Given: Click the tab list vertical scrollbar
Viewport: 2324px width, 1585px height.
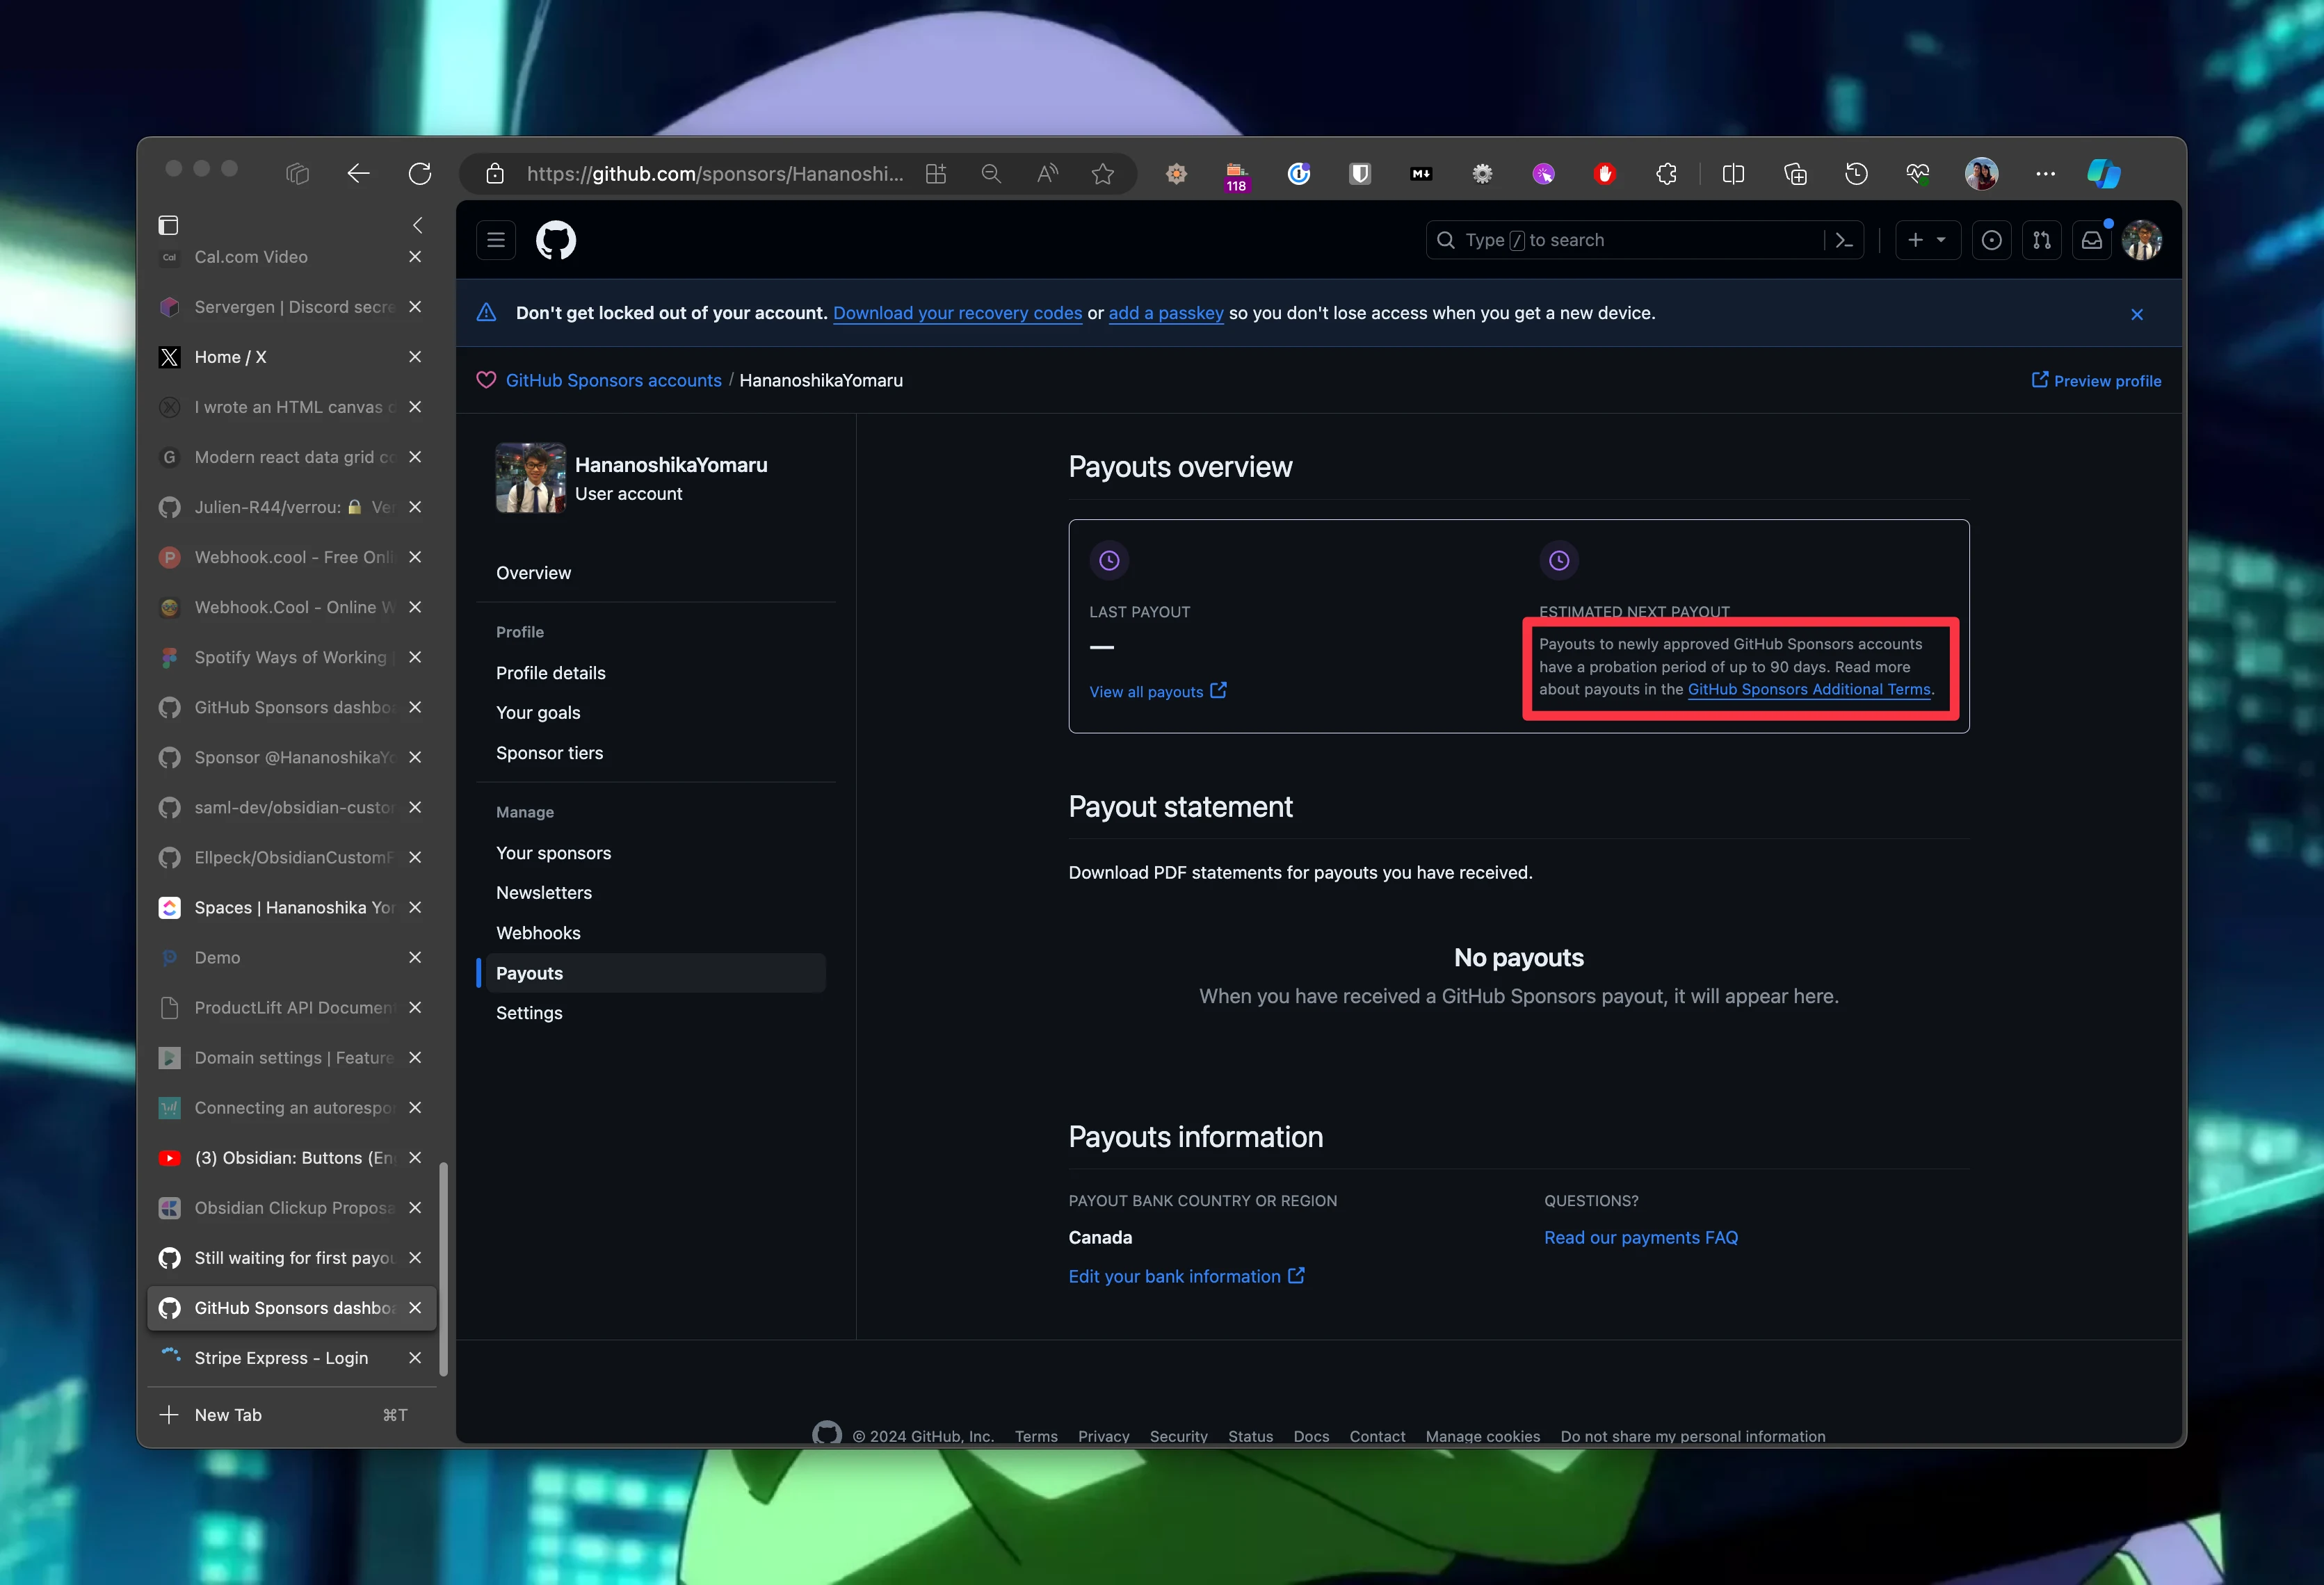Looking at the screenshot, I should 443,1268.
